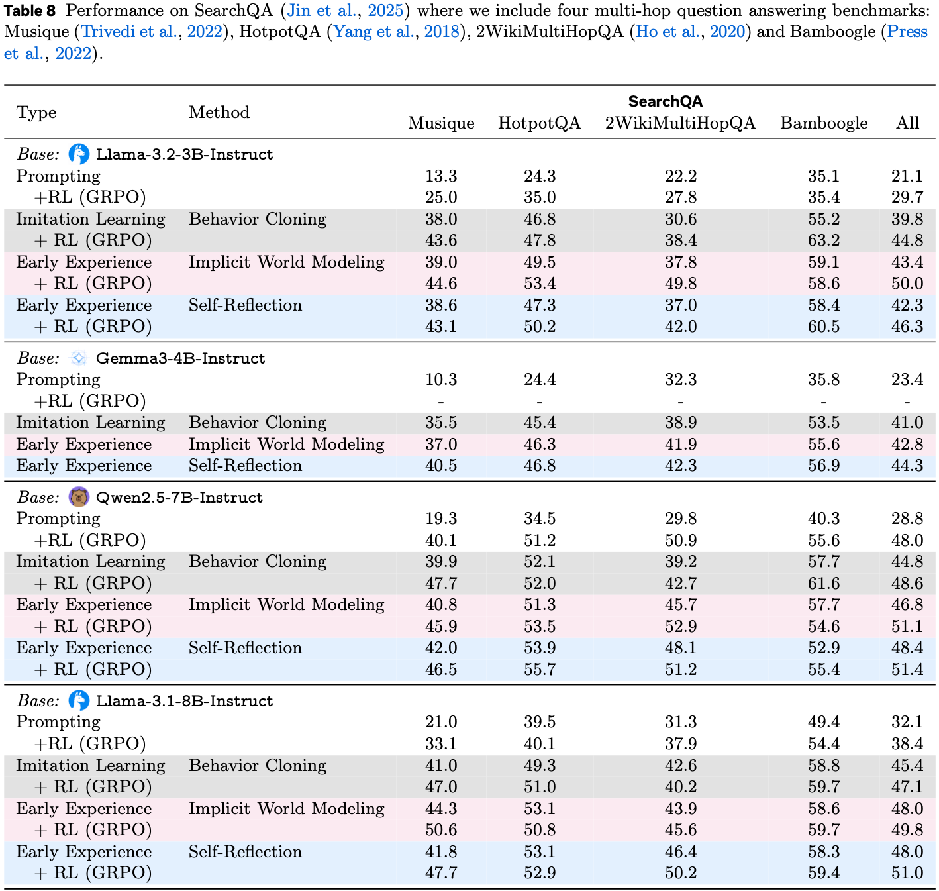Click the Table 8 caption label
Screen dimensions: 939x891
pos(30,11)
